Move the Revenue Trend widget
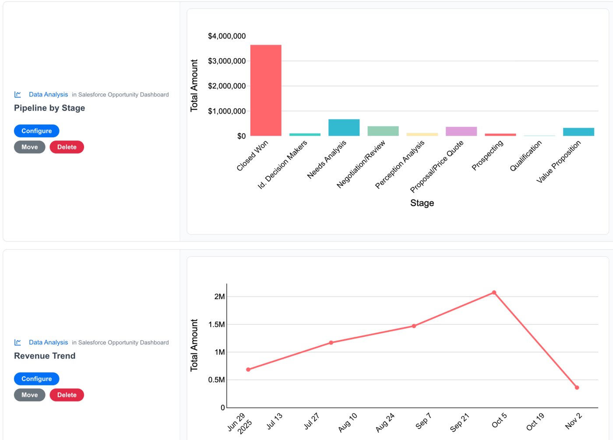Viewport: 613px width, 440px height. coord(29,395)
